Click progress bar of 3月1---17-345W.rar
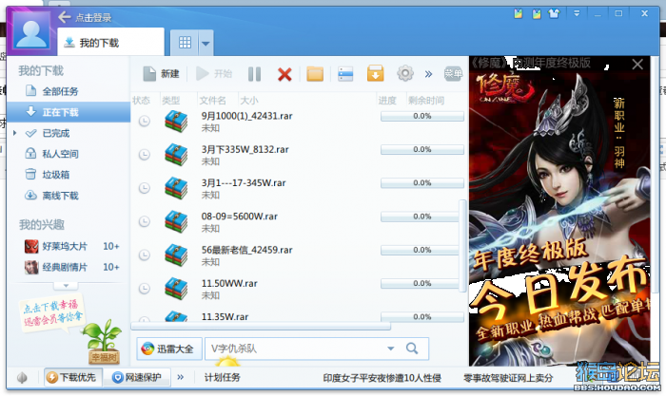 pos(422,183)
